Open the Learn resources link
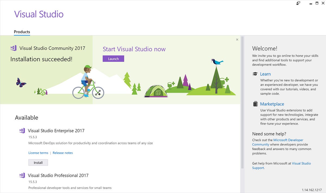 point(265,74)
